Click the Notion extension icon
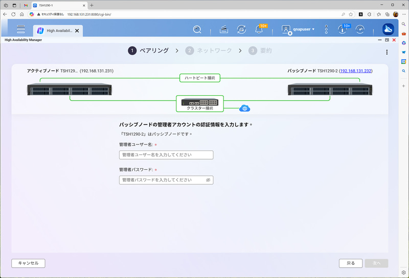The image size is (409, 278). click(x=361, y=14)
